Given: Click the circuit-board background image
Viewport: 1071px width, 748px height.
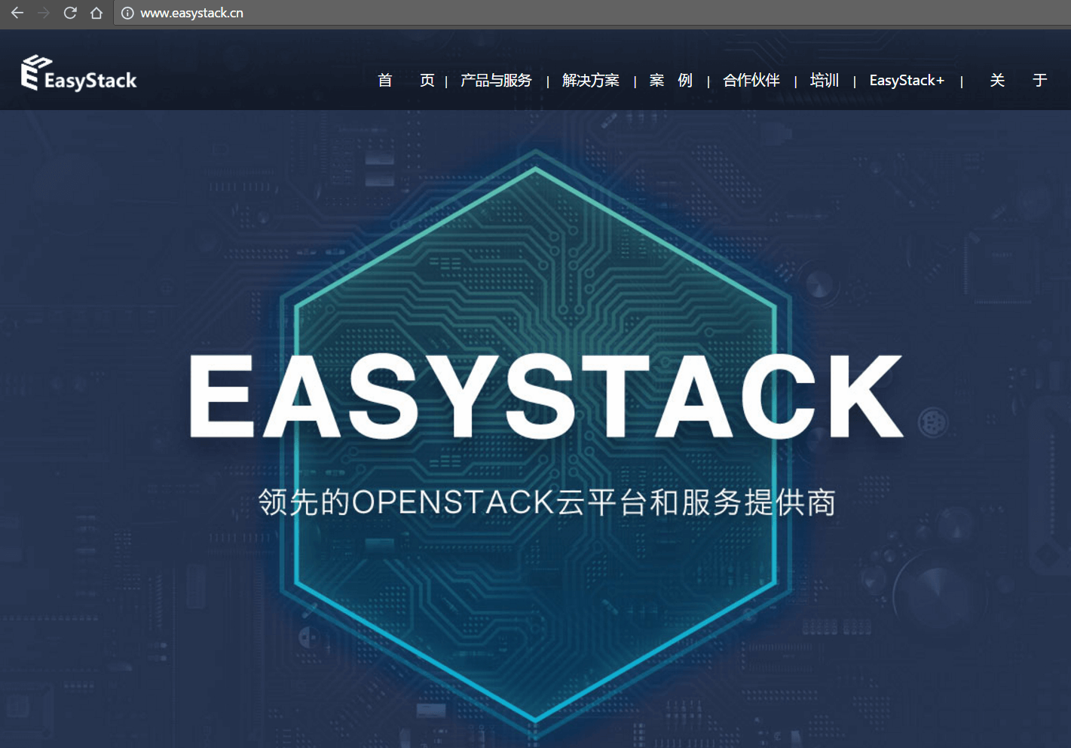Looking at the screenshot, I should [113, 641].
